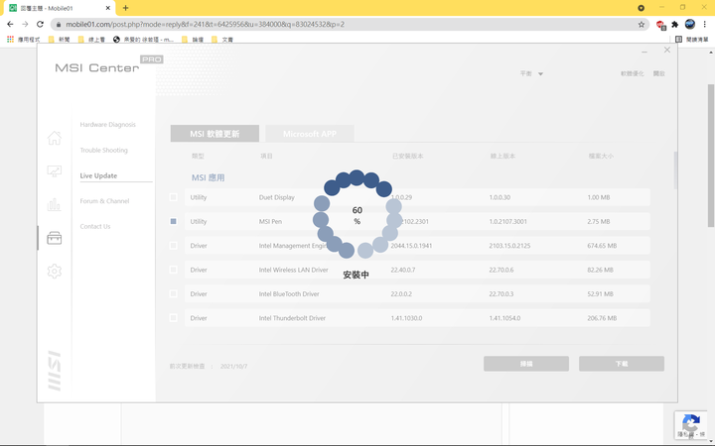
Task: Select the Mobile01 browser tab
Action: coord(59,8)
